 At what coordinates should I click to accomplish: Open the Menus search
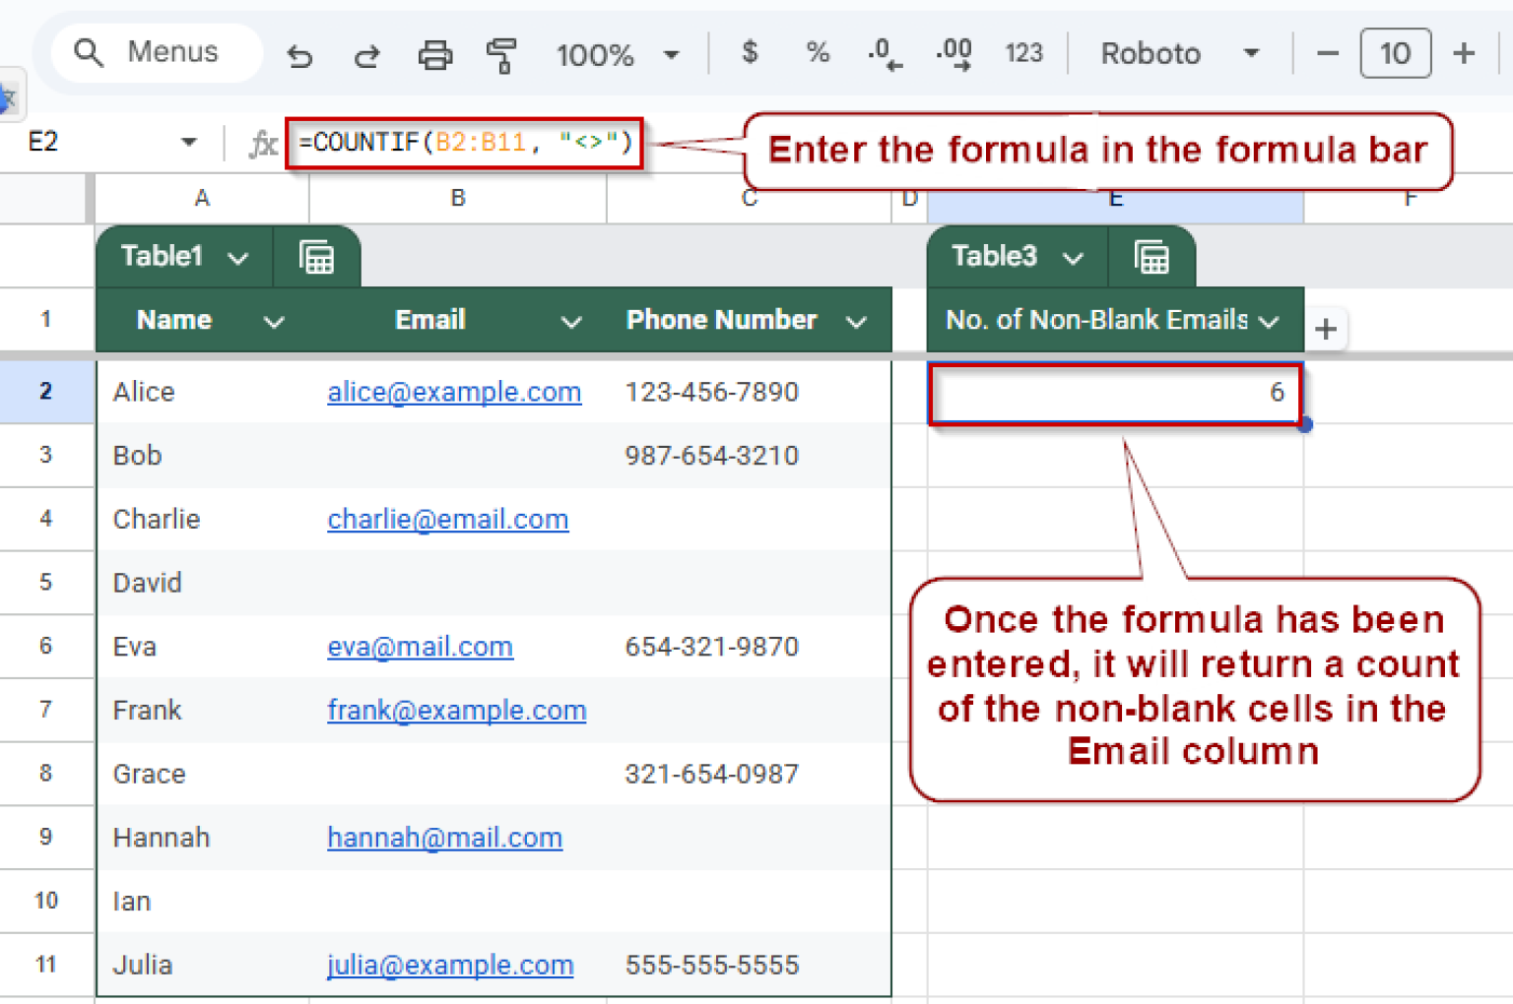point(155,52)
